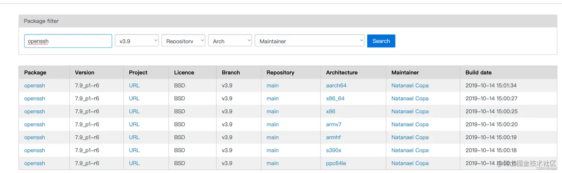Image resolution: width=562 pixels, height=173 pixels.
Task: Click Natanael Copa maintainer link in armv7 row
Action: pos(410,124)
